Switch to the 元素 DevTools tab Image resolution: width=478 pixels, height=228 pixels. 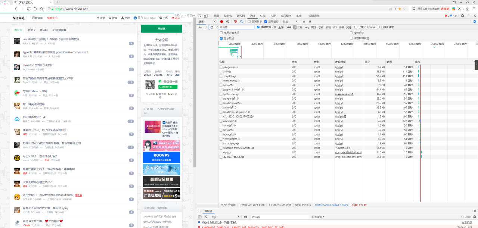point(216,16)
